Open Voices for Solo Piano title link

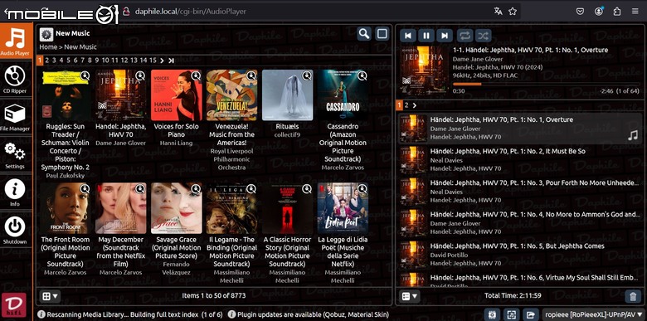click(x=177, y=130)
